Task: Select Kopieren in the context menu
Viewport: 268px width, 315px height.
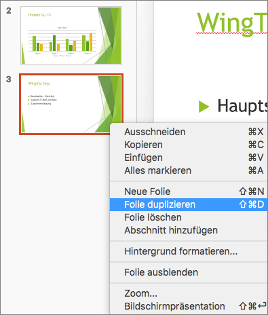Action: 189,145
